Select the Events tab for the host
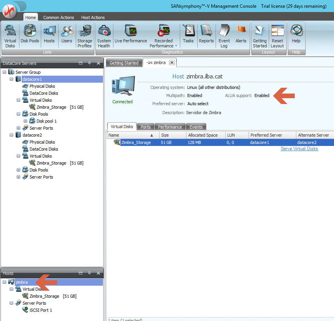The image size is (334, 321). 196,127
